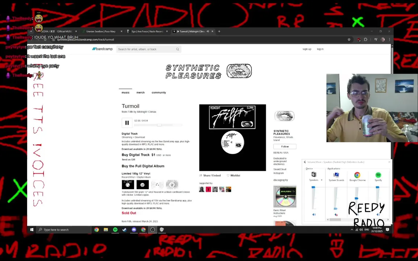The width and height of the screenshot is (418, 261).
Task: Open the merch tab
Action: [141, 92]
